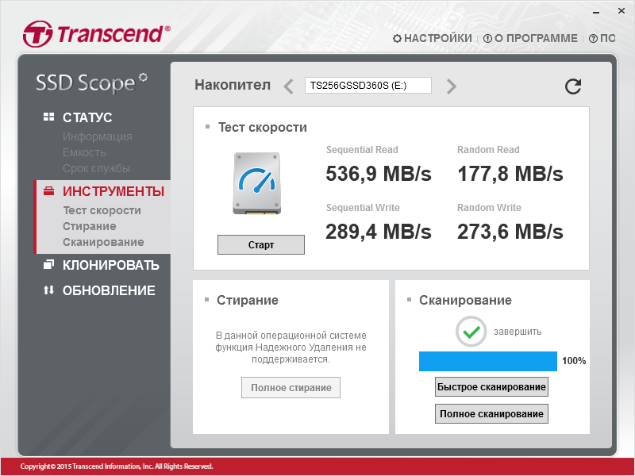Run Полное сканирование
This screenshot has width=635, height=476.
pyautogui.click(x=491, y=413)
